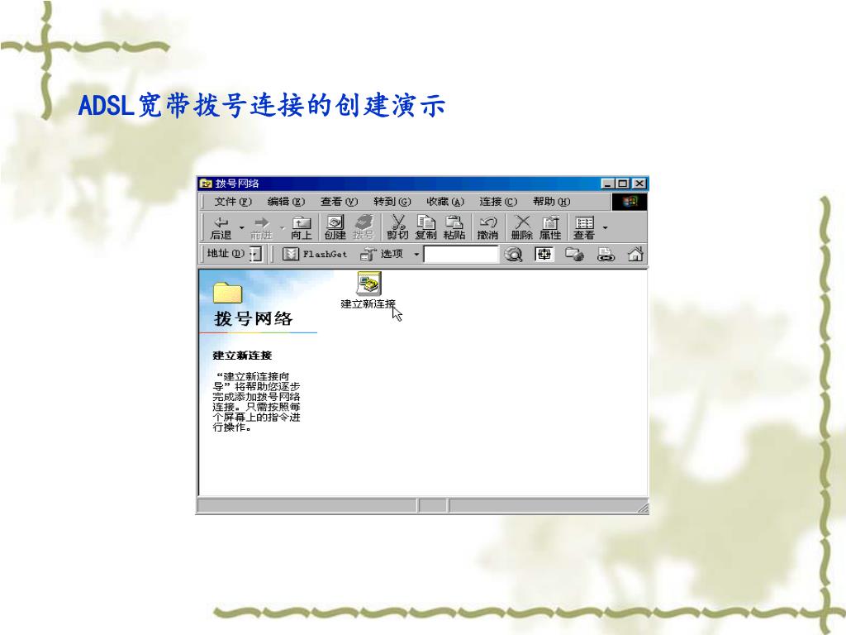Click the 复制 (Copy) toolbar icon

click(425, 227)
